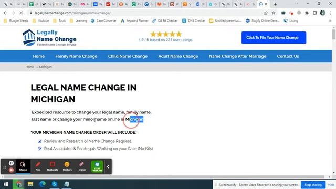Viewport: 336px width, 189px height.
Task: Open the Adult Name Change menu item
Action: pos(178,56)
